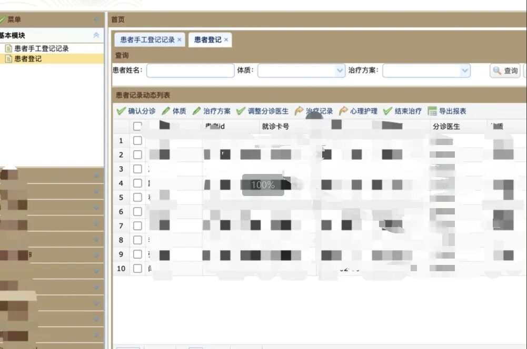Screen dimensions: 527x349
Task: Click magnifier 查询 search button
Action: tap(505, 71)
